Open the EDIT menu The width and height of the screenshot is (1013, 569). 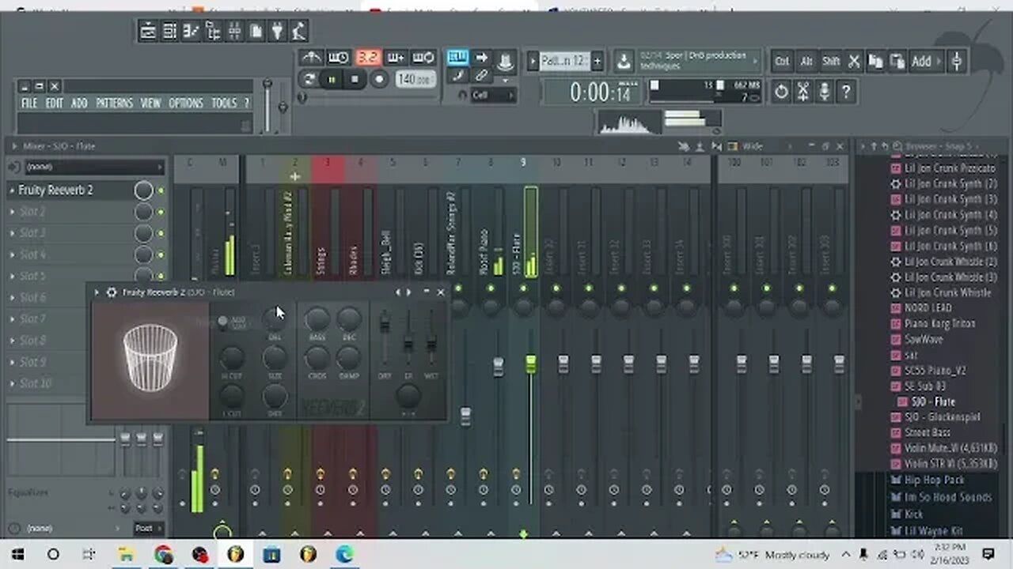point(54,104)
